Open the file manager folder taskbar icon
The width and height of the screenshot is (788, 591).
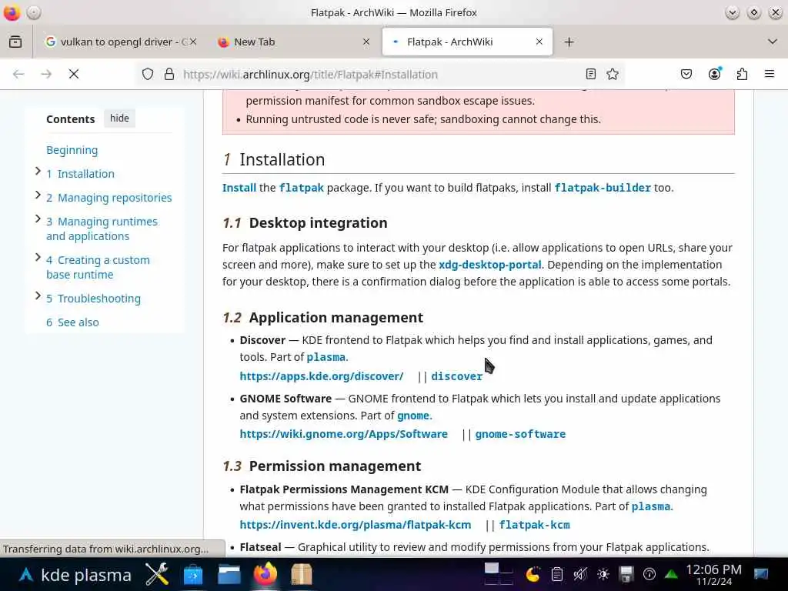point(229,574)
